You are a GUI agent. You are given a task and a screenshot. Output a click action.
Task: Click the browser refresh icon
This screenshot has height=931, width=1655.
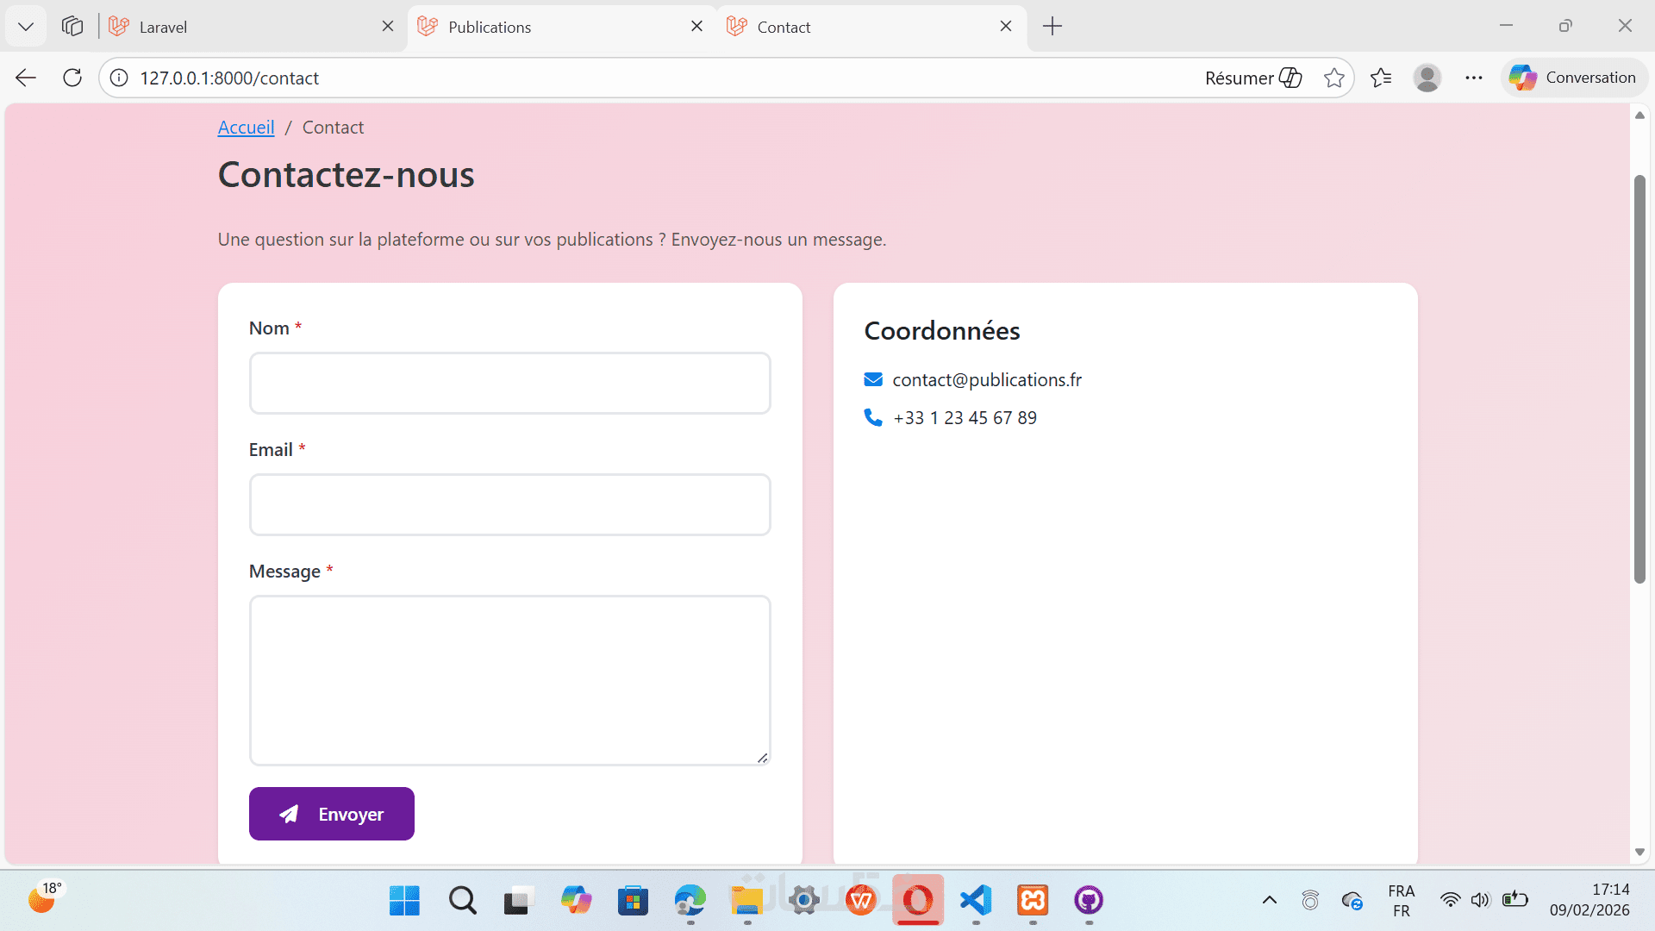point(72,78)
